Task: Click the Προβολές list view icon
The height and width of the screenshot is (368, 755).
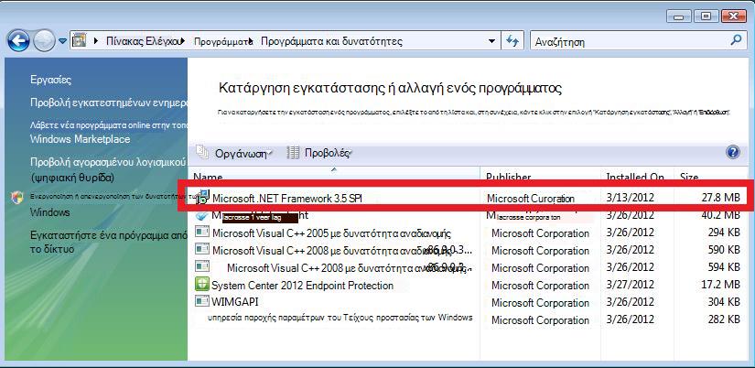Action: (293, 153)
